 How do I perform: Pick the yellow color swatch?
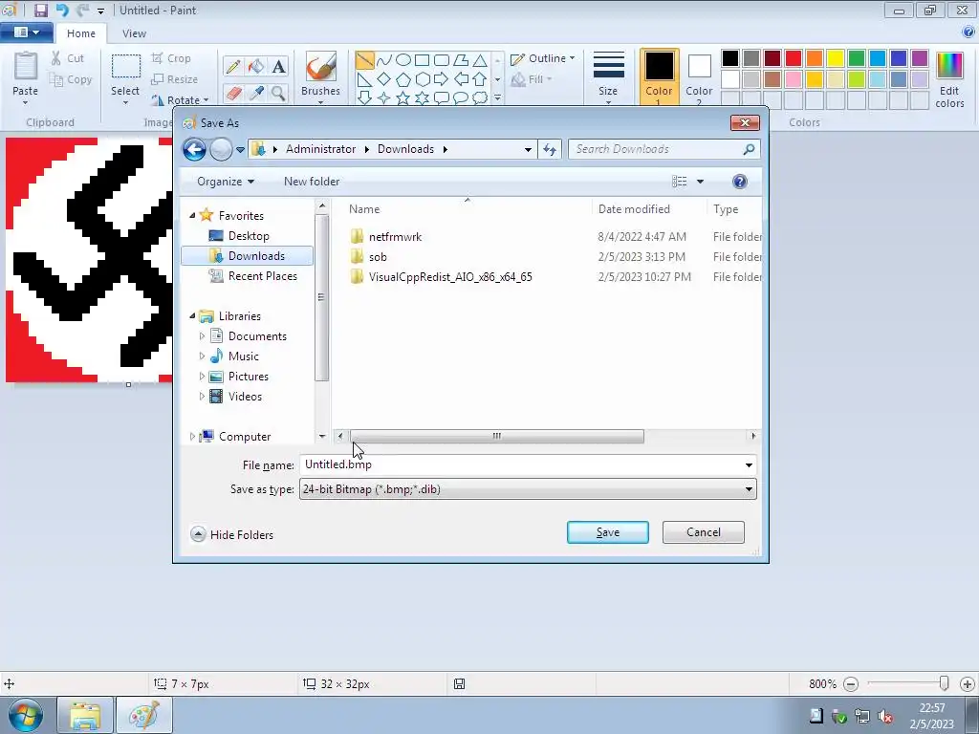(836, 58)
